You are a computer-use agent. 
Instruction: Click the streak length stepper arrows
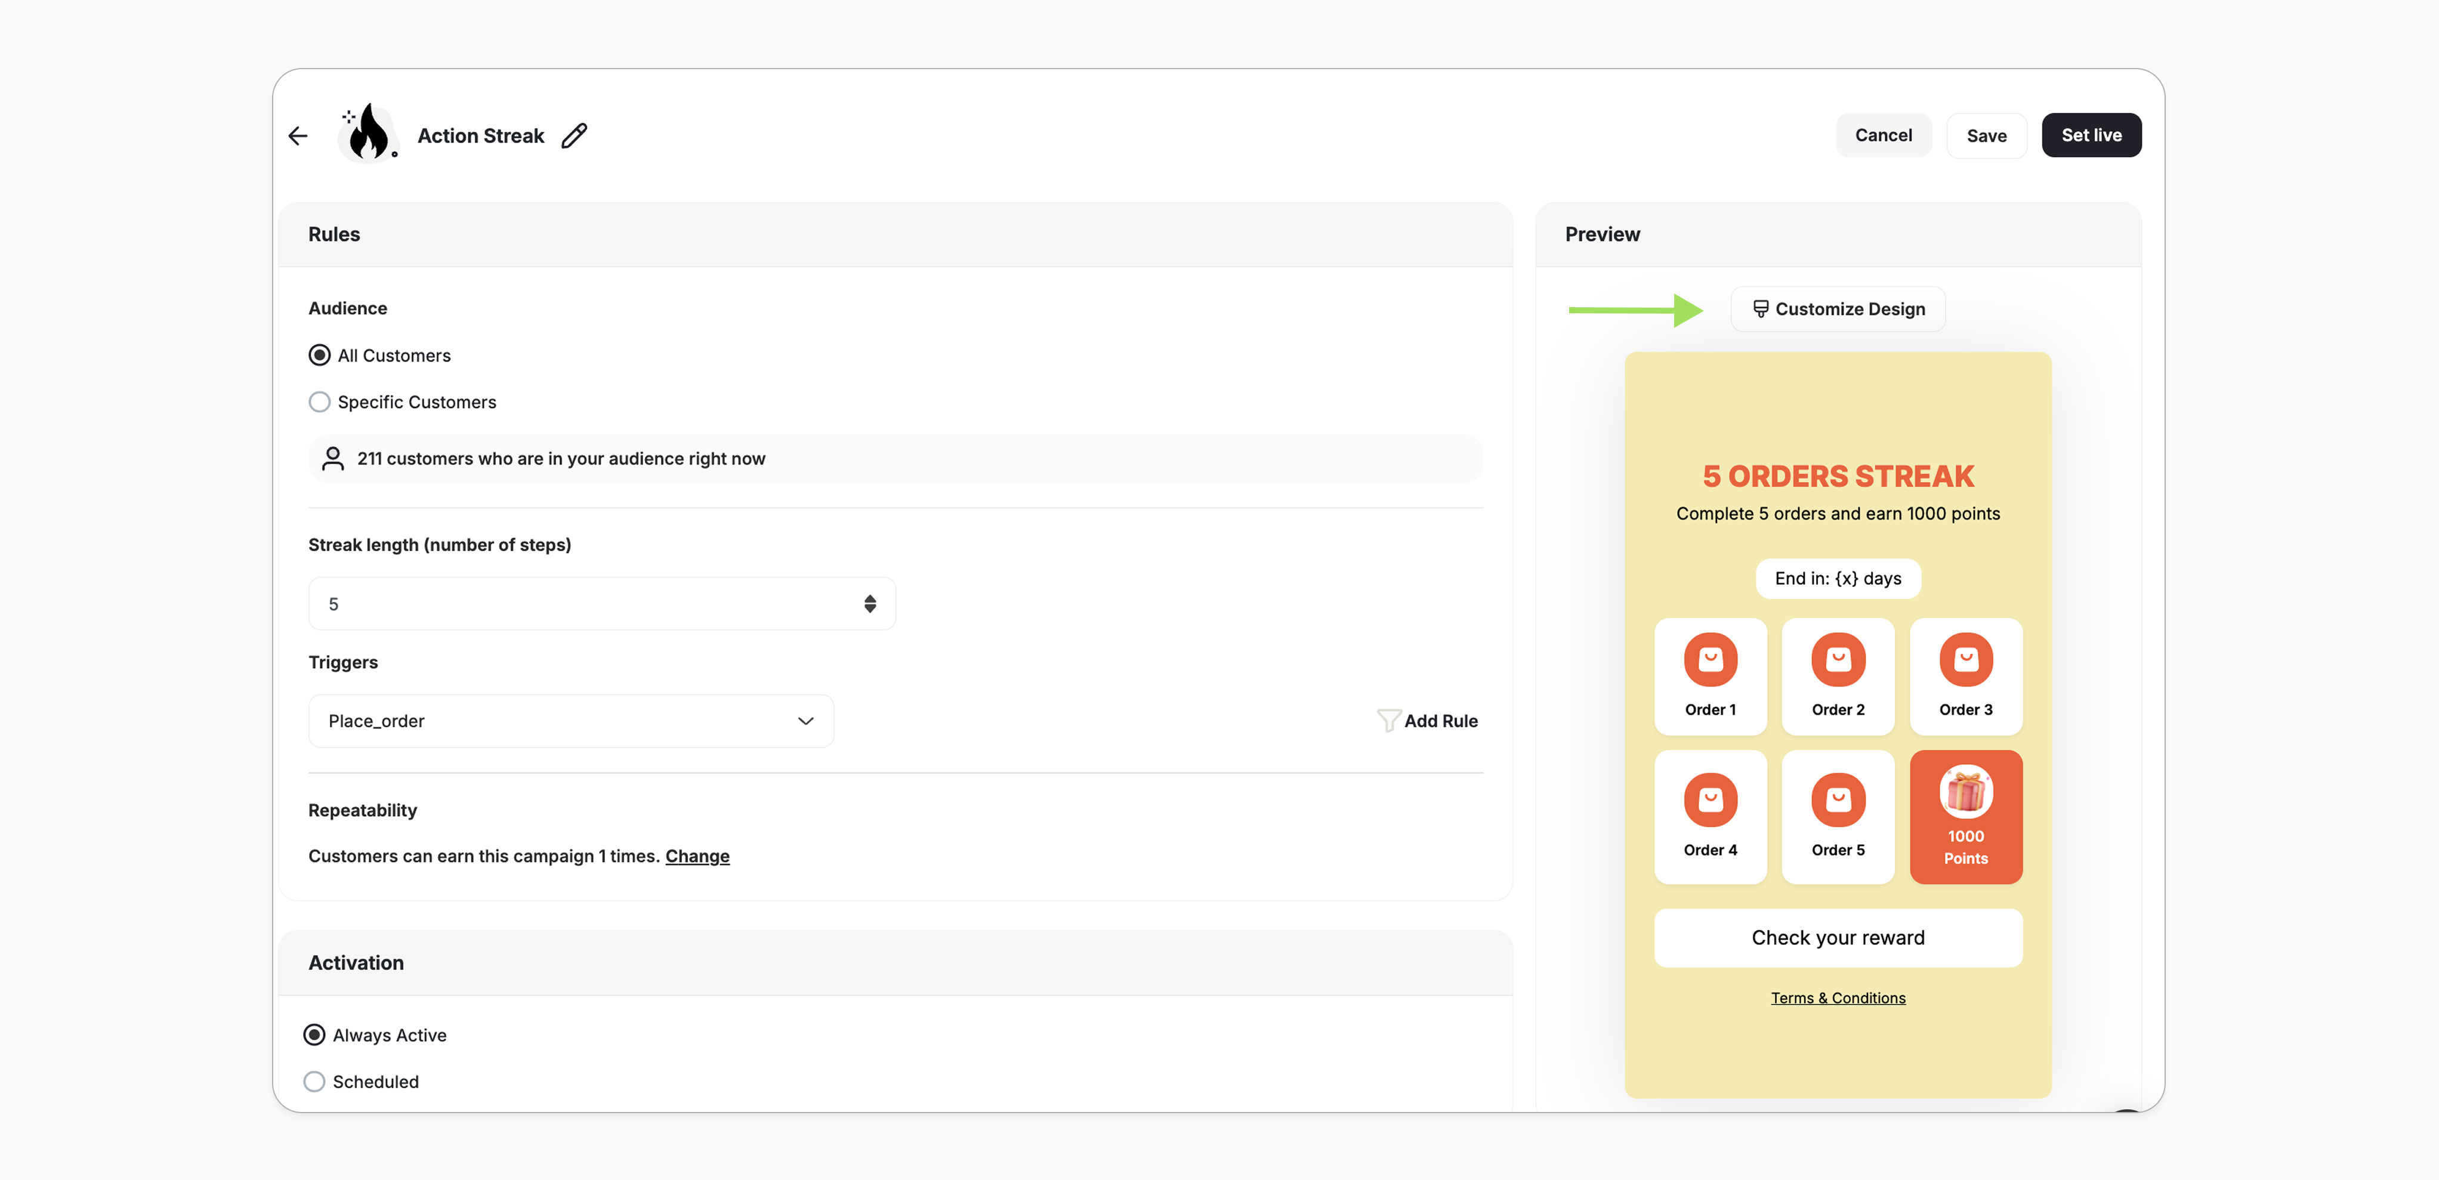(869, 604)
